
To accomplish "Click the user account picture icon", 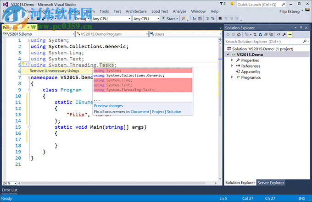I will (307, 10).
